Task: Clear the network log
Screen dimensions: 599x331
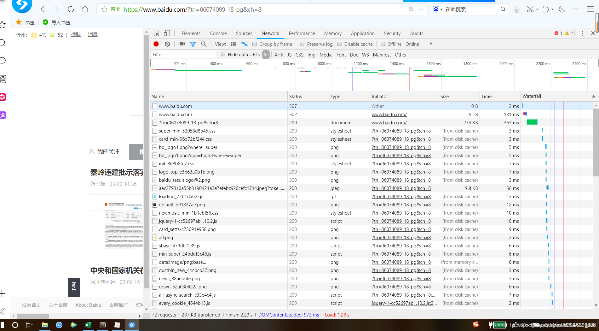Action: 167,44
